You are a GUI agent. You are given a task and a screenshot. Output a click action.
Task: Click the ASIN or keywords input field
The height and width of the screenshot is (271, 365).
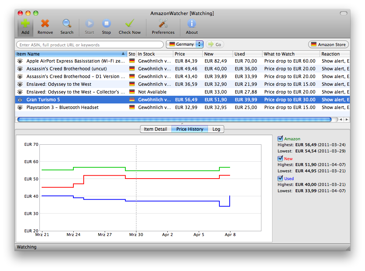click(x=90, y=45)
